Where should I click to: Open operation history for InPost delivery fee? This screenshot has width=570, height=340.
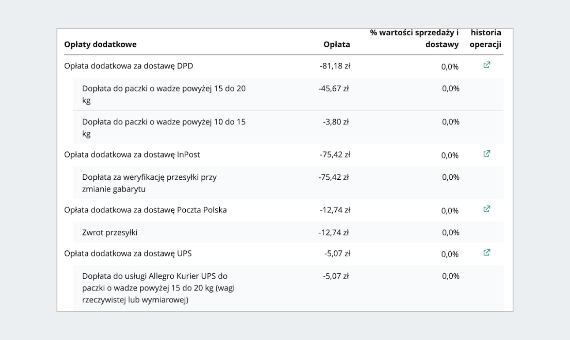pos(487,154)
